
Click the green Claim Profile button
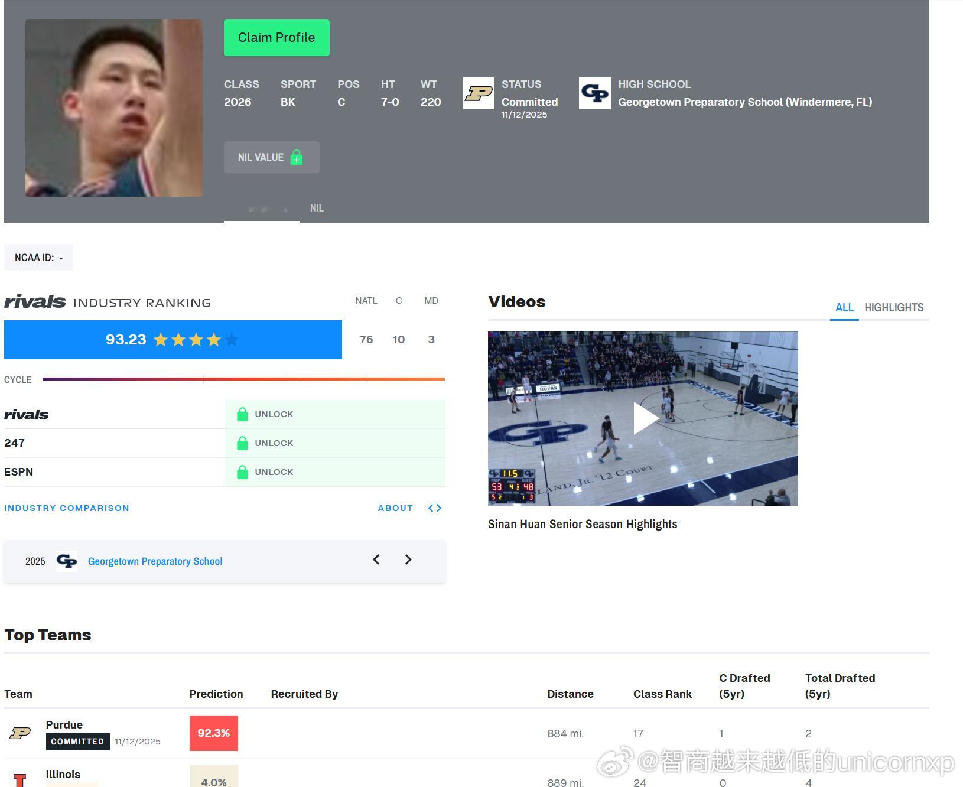pyautogui.click(x=276, y=38)
